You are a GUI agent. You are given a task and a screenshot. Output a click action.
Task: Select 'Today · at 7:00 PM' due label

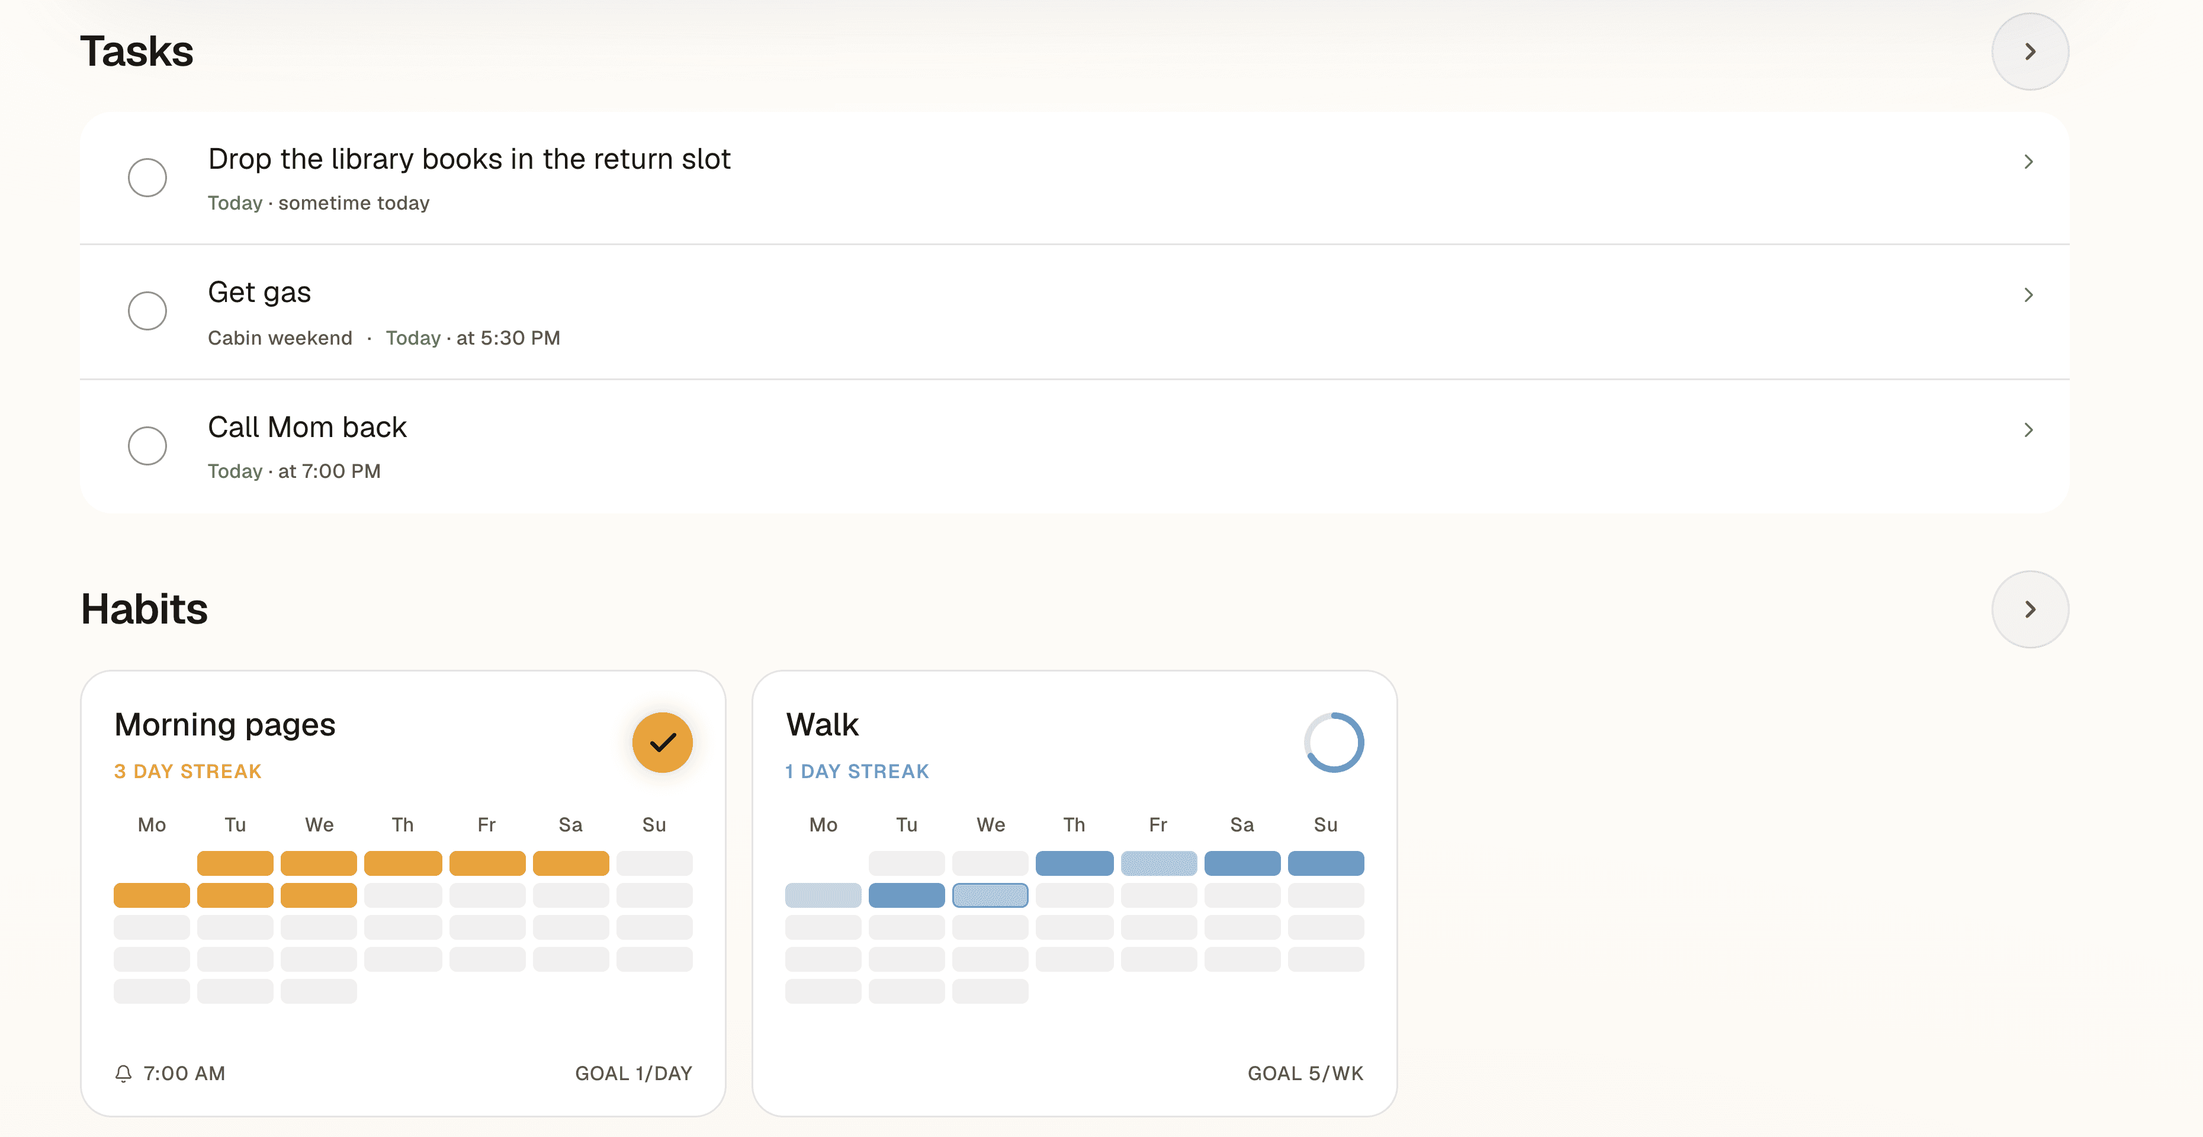pyautogui.click(x=293, y=472)
